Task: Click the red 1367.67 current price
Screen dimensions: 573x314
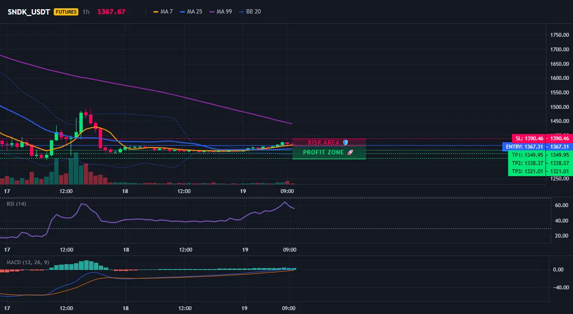Action: click(x=111, y=12)
